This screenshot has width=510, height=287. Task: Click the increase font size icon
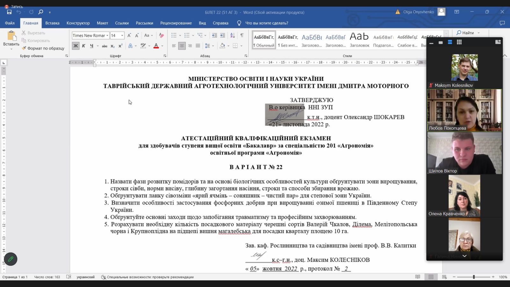click(129, 35)
